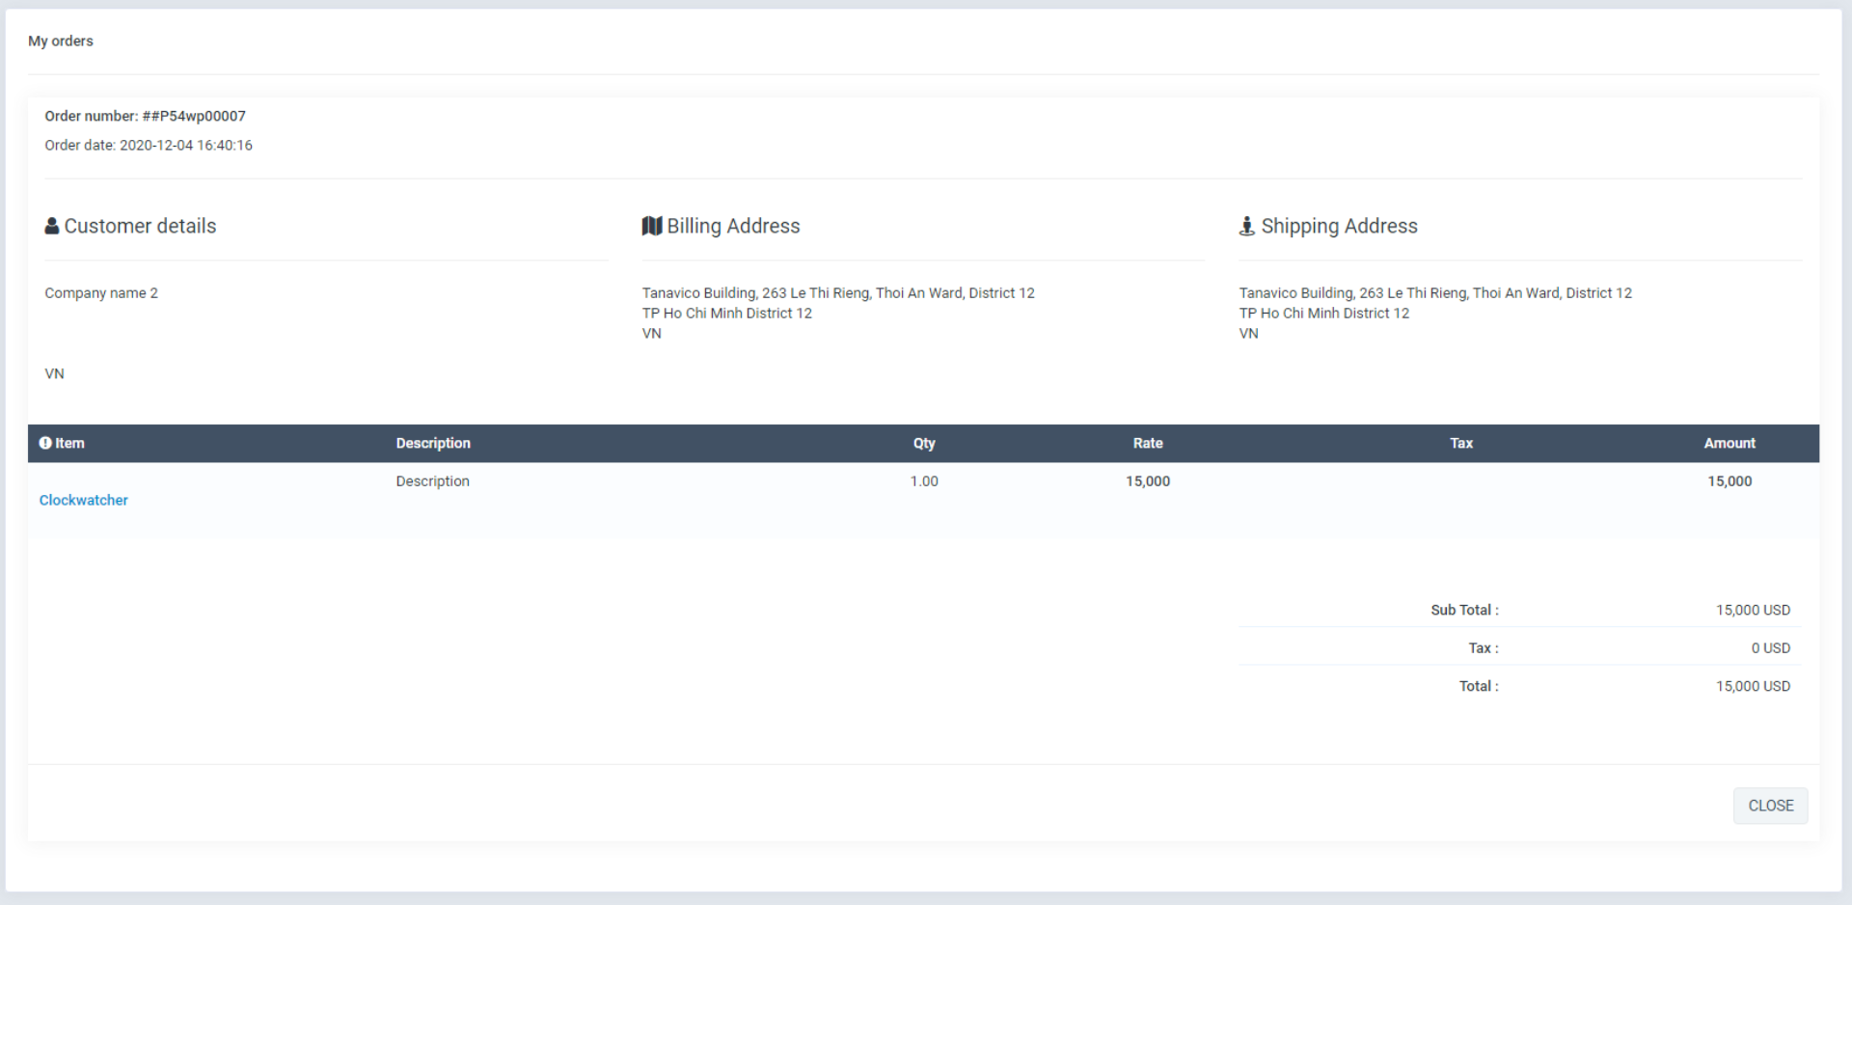
Task: Click the Tax column header
Action: click(x=1461, y=443)
